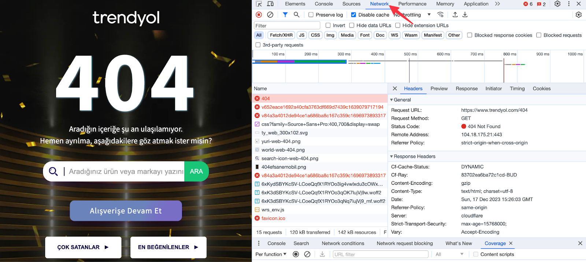Select wrs_env.js request row
586x262 pixels.
click(x=320, y=210)
